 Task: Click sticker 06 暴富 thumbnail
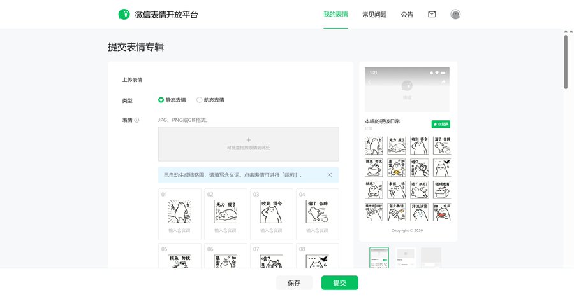(226, 261)
